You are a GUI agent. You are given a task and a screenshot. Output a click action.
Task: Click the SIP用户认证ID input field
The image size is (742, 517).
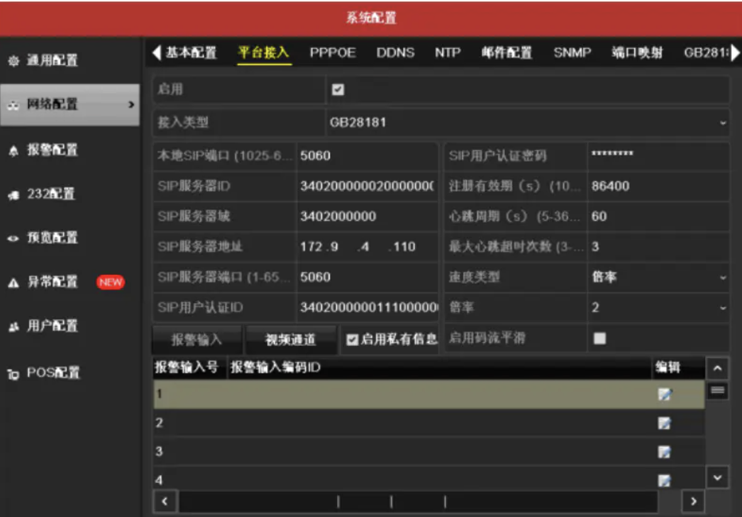point(367,308)
